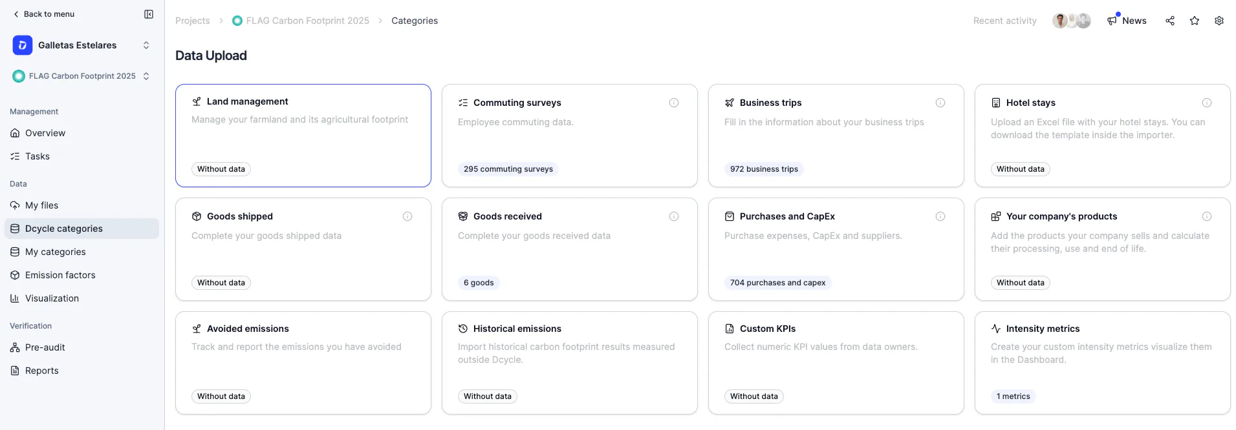Open the Land management card
Image resolution: width=1236 pixels, height=430 pixels.
coord(303,136)
